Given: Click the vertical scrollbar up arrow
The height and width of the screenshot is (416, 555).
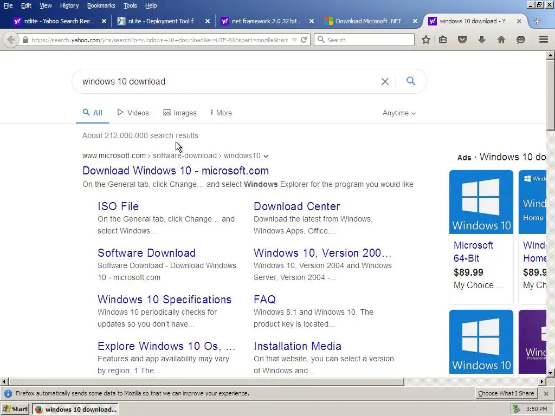Looking at the screenshot, I should pos(550,55).
